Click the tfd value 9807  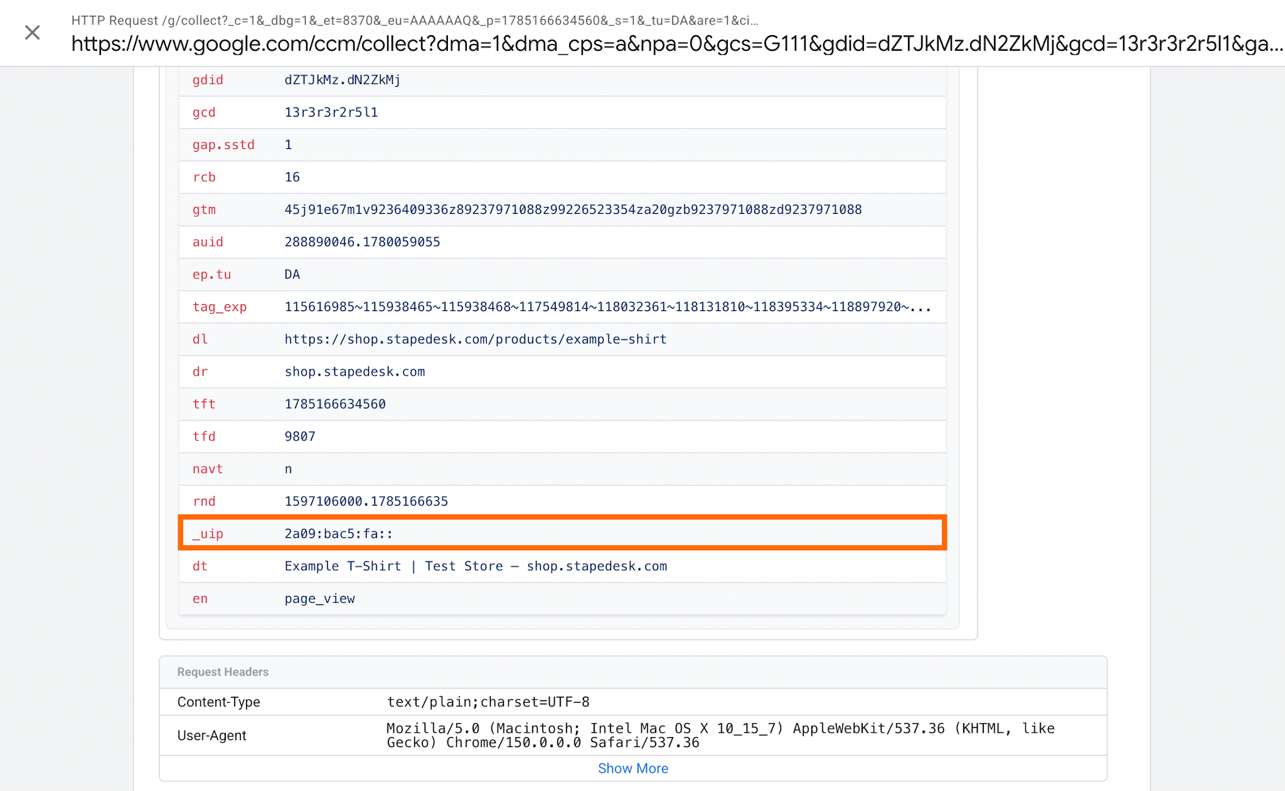click(300, 437)
